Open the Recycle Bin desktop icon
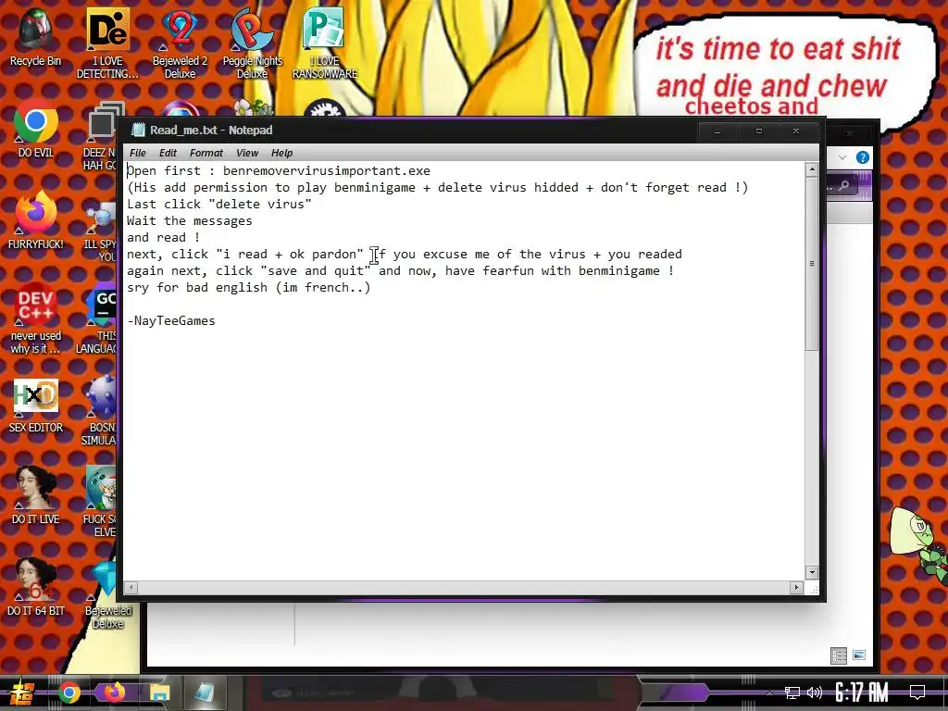The image size is (948, 711). click(36, 37)
